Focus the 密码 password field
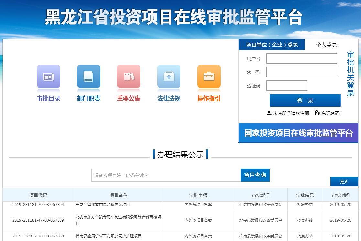Image resolution: width=361 pixels, height=241 pixels. pyautogui.click(x=301, y=72)
